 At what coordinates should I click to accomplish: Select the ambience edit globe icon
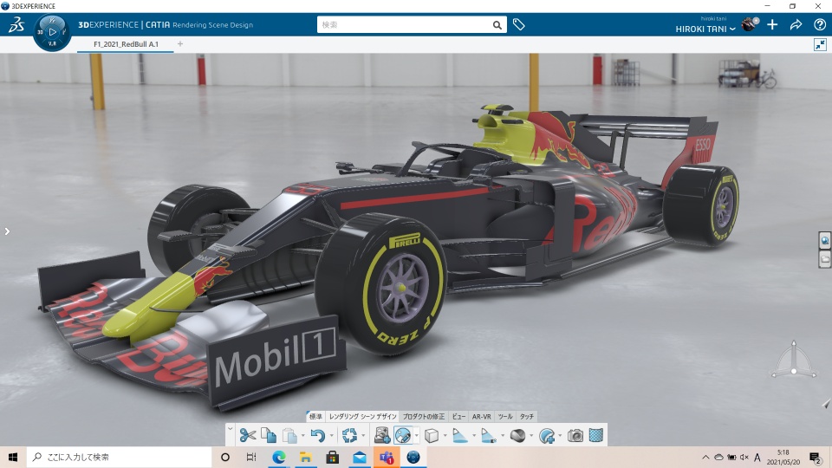pyautogui.click(x=403, y=436)
